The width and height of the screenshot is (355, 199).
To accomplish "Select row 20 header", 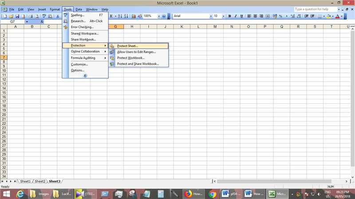I will (x=4, y=115).
